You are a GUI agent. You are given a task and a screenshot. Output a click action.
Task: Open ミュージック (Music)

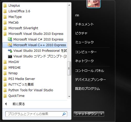[84, 42]
